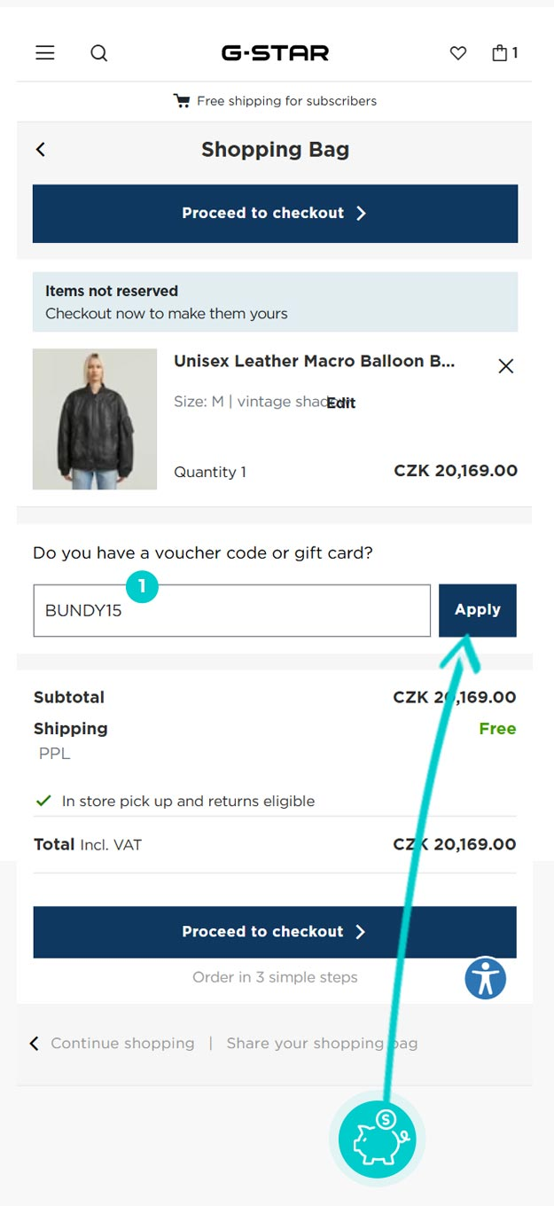Screen dimensions: 554x1206
Task: Open Continue shopping link
Action: [x=123, y=1044]
